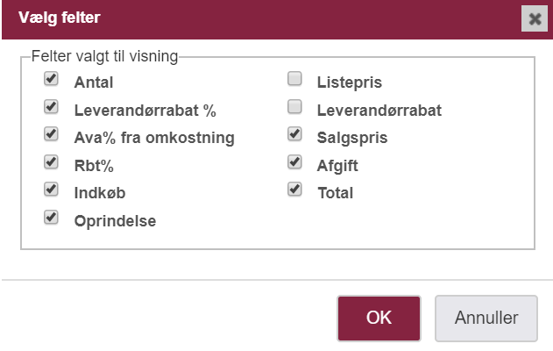
Task: Check the Leverandørrabat checkbox without percent
Action: click(x=294, y=106)
